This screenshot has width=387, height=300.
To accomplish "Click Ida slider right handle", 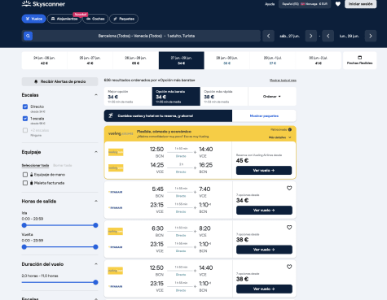I will click(95, 225).
